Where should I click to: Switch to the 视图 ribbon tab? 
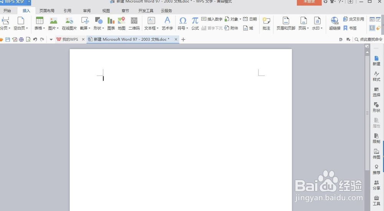click(106, 11)
